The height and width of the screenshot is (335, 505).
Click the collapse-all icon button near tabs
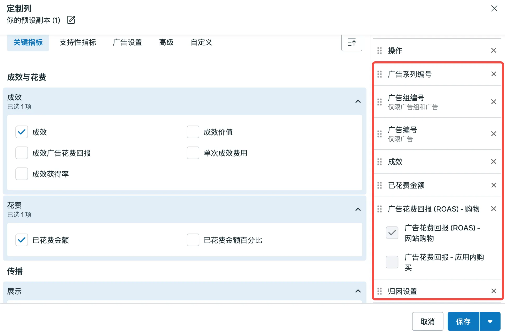click(x=352, y=42)
